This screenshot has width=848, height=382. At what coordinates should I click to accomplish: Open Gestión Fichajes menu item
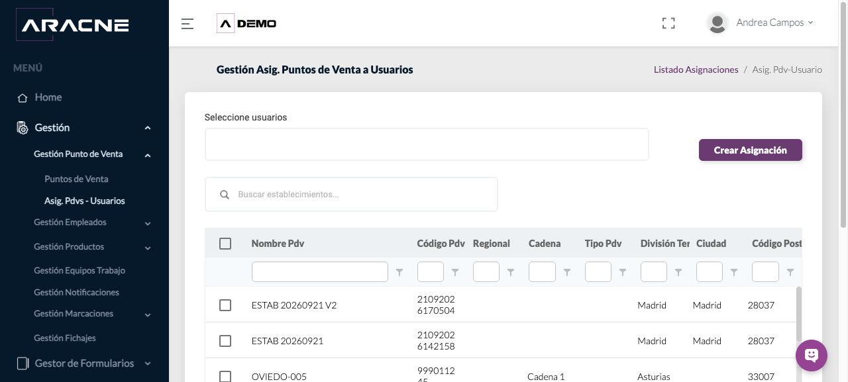coord(65,338)
